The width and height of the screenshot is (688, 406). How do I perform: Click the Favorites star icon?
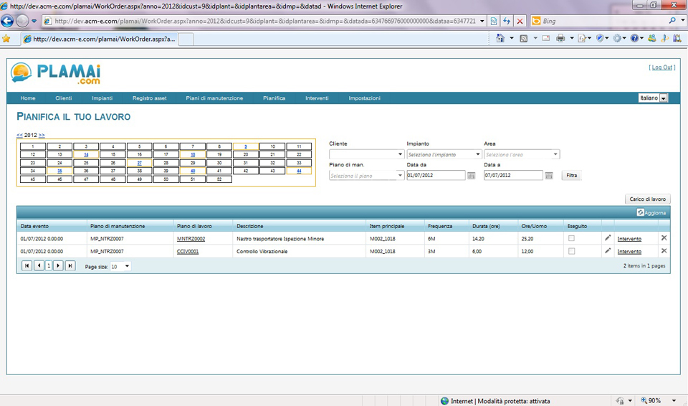click(x=6, y=39)
